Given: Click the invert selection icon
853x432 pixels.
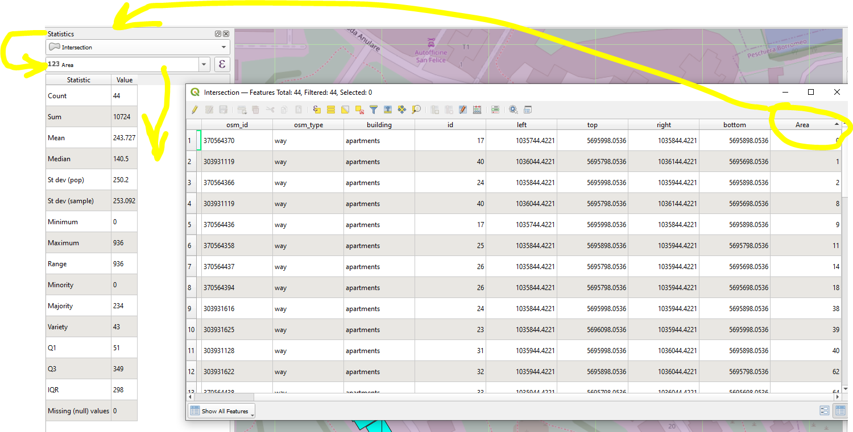Looking at the screenshot, I should click(x=345, y=110).
